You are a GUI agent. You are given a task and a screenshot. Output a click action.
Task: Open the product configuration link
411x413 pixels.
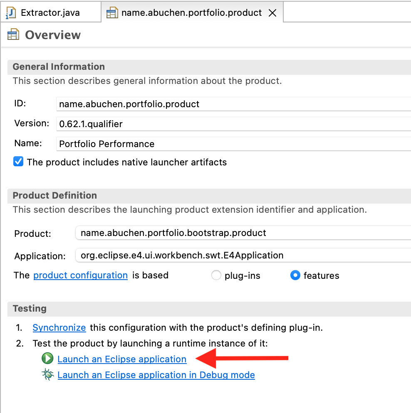[x=80, y=275]
